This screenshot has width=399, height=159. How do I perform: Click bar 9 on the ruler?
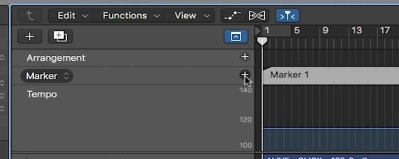point(325,31)
